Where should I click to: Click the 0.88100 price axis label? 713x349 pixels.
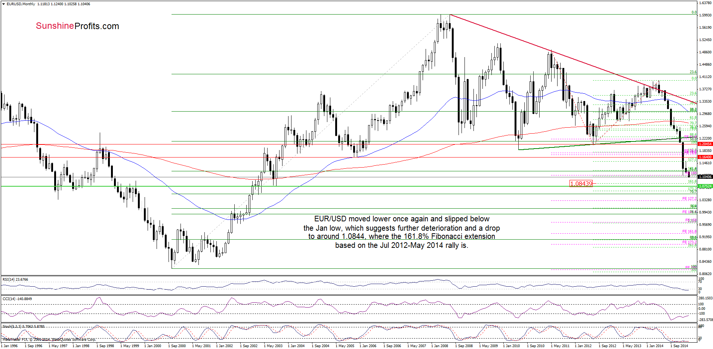pos(705,249)
